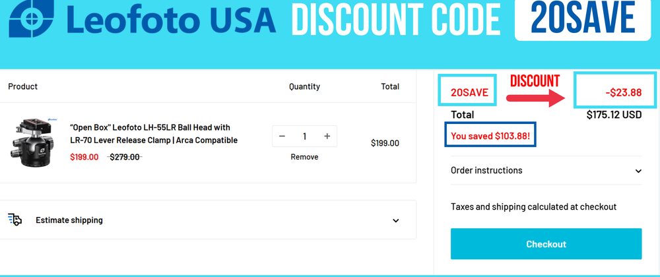
Task: Decrease quantity with the minus icon
Action: [x=282, y=137]
